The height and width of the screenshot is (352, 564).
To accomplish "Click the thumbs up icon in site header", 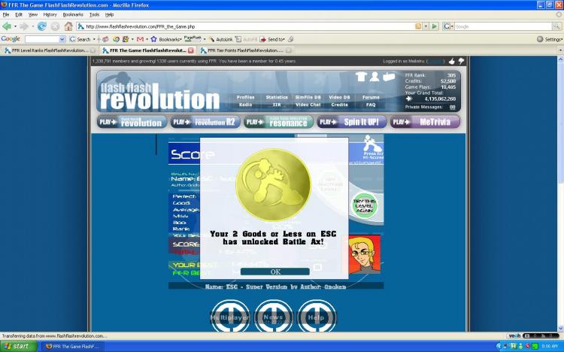I will click(452, 61).
